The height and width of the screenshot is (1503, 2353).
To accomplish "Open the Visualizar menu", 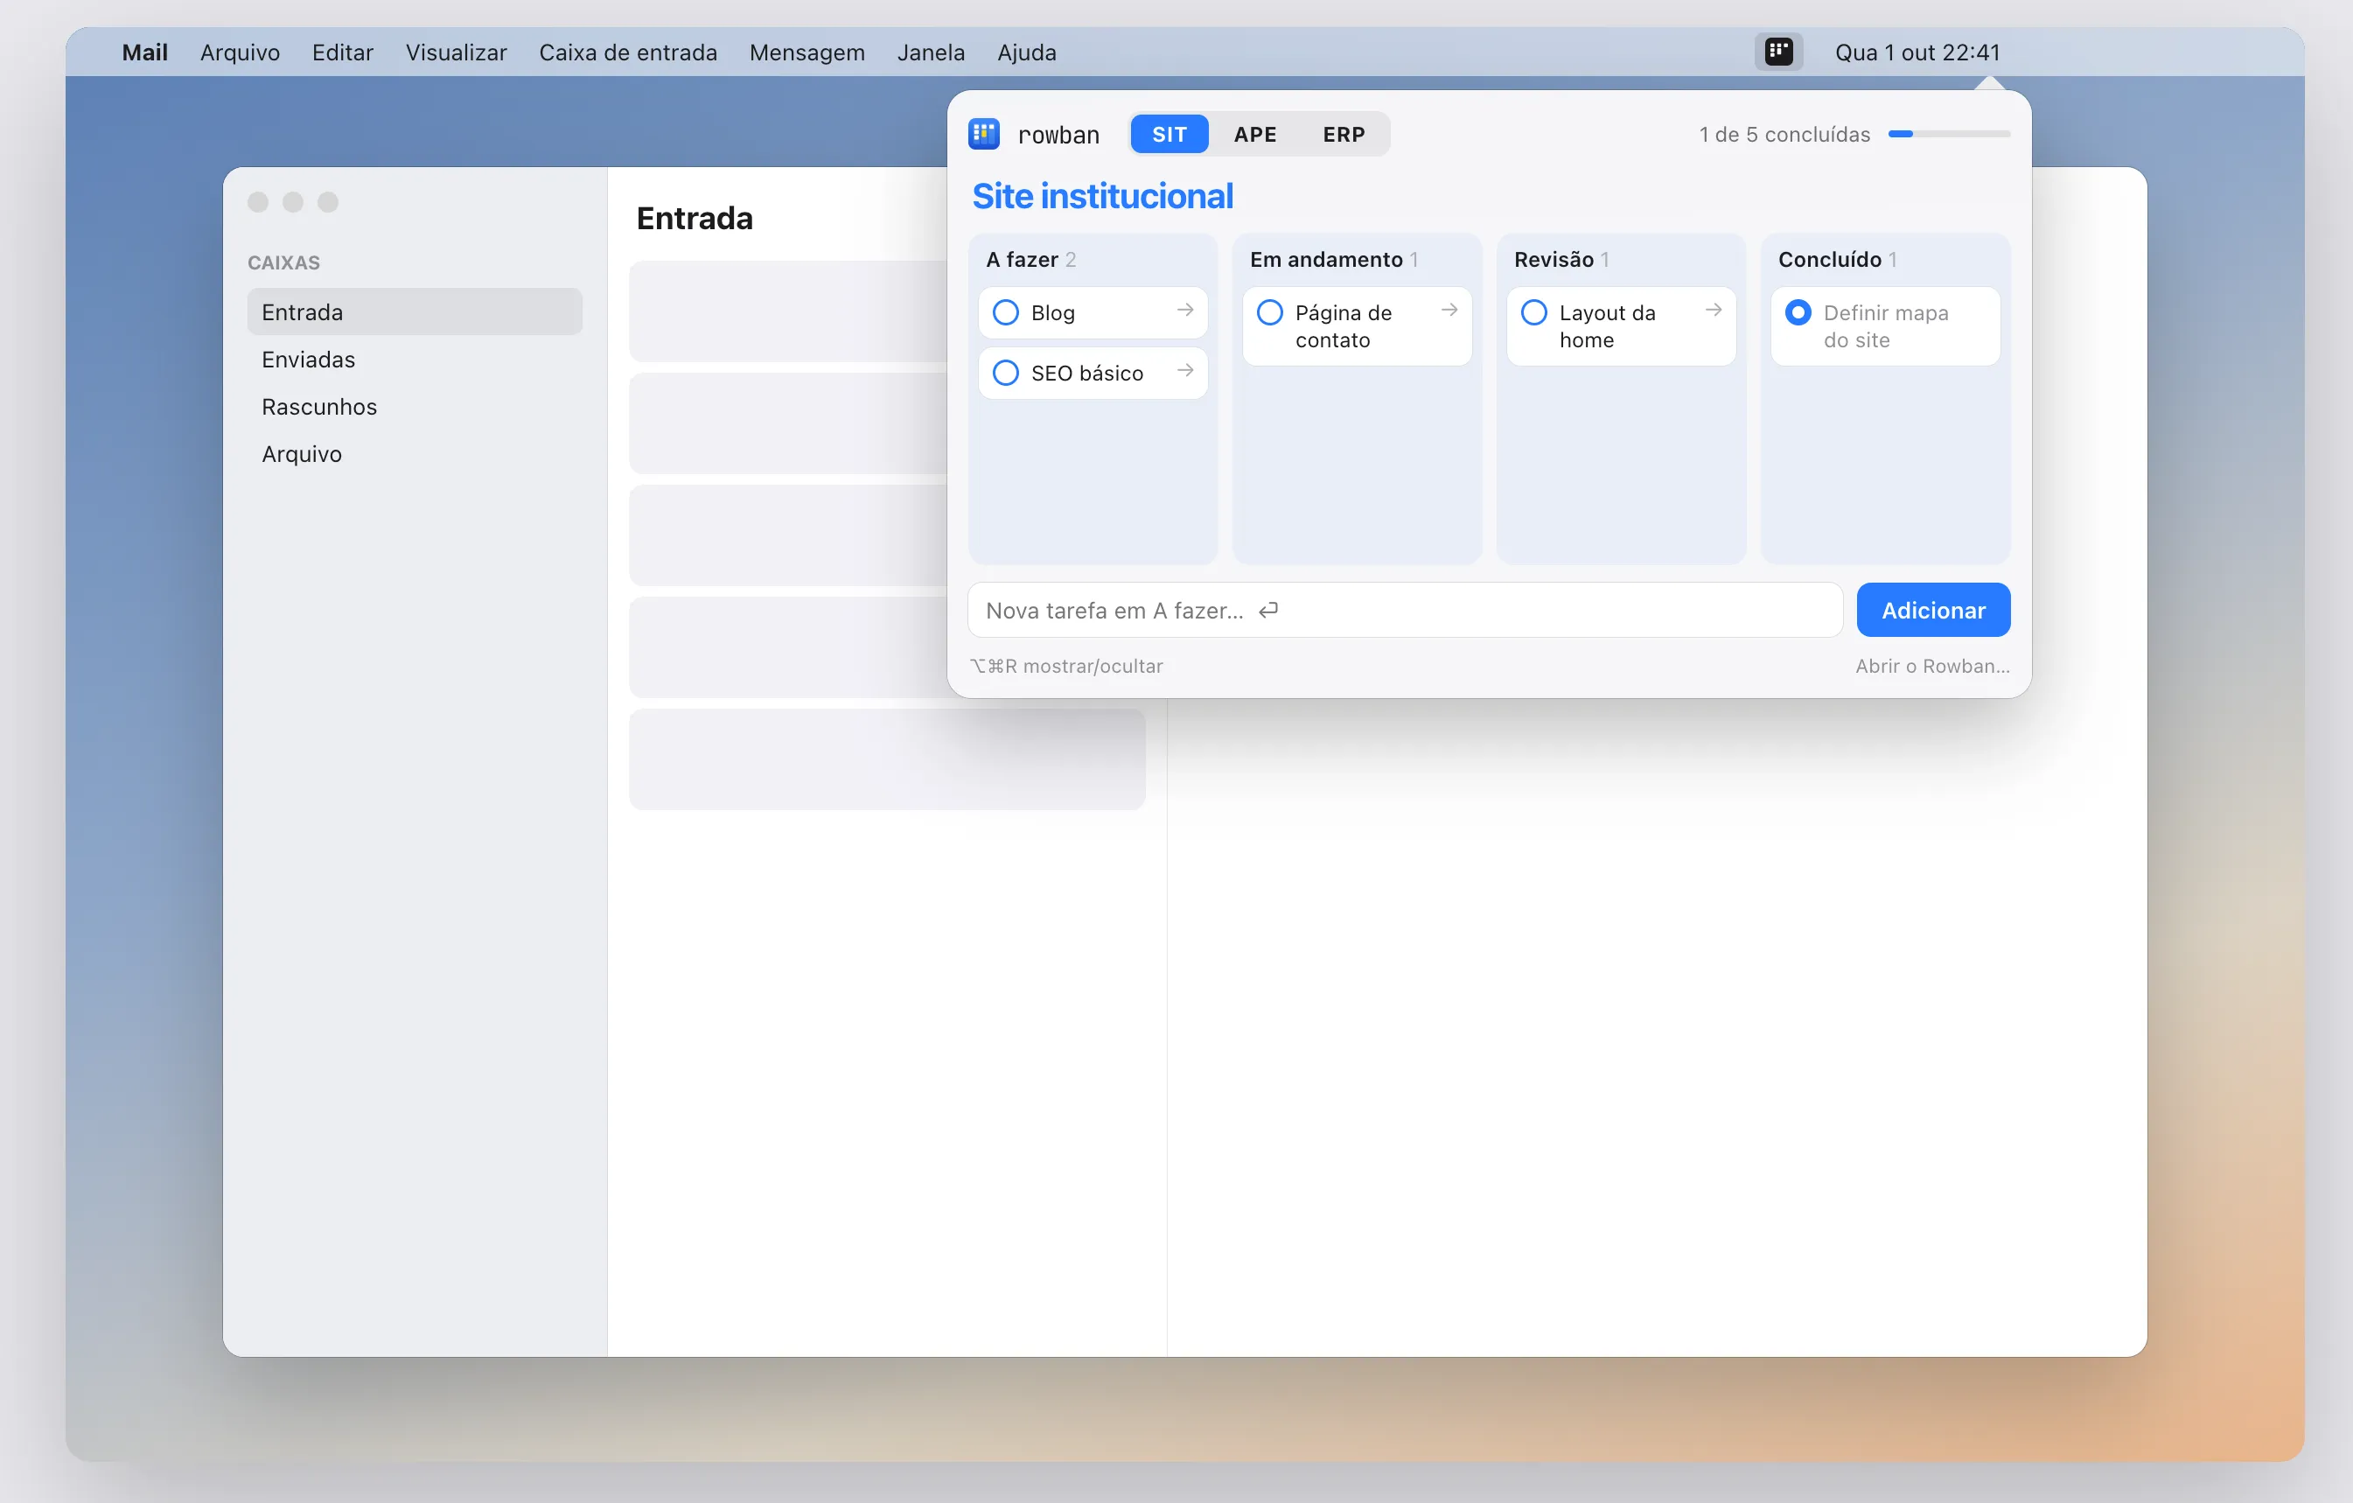I will (x=457, y=52).
